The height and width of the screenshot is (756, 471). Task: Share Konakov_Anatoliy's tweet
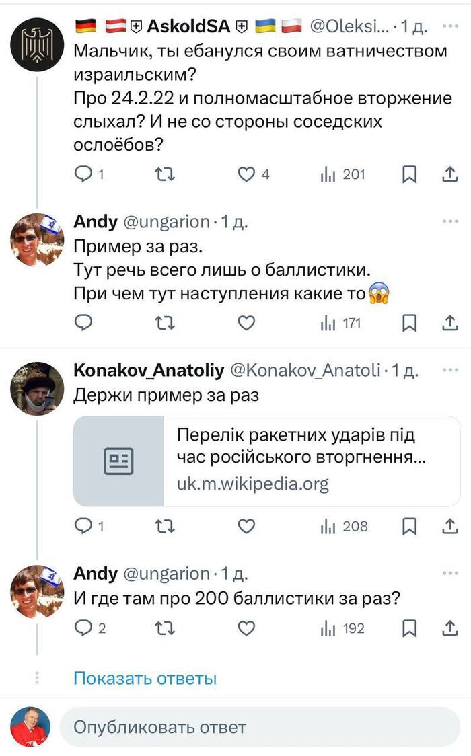click(449, 526)
